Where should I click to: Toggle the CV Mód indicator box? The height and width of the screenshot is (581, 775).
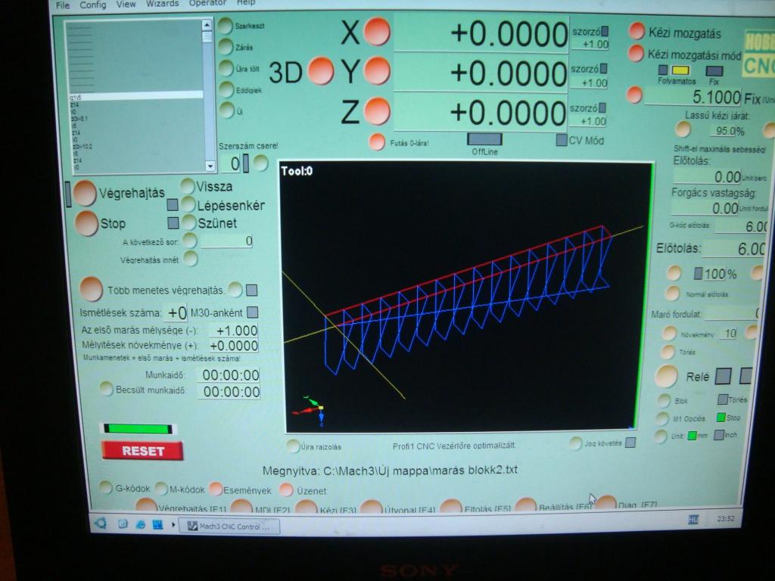coord(562,140)
